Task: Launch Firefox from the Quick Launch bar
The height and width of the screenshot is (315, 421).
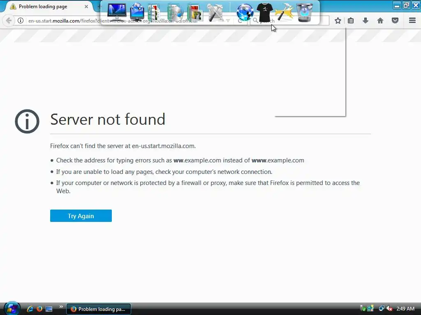Action: point(39,309)
